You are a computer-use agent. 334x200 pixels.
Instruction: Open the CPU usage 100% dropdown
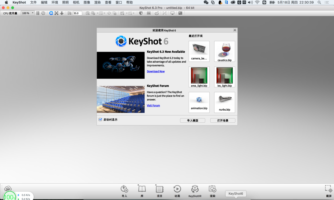(28, 13)
